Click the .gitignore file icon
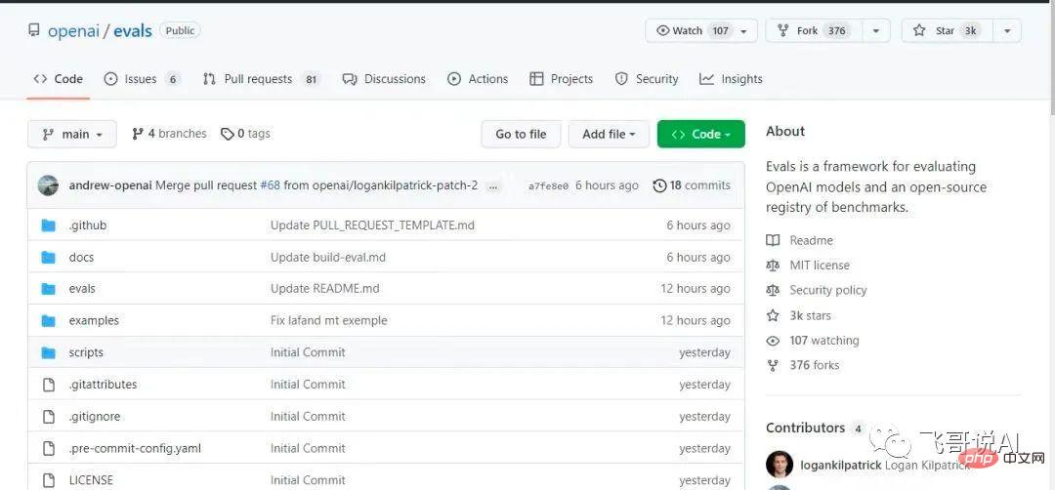The width and height of the screenshot is (1055, 490). [x=49, y=417]
